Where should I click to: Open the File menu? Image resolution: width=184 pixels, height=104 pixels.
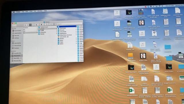pyautogui.click(x=23, y=12)
